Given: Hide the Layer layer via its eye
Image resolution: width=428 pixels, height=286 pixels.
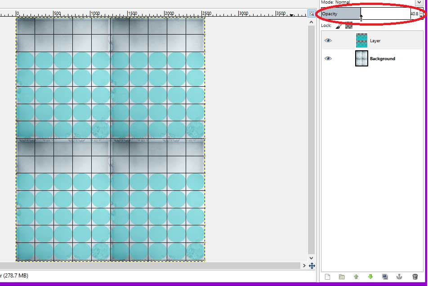Looking at the screenshot, I should pos(328,40).
